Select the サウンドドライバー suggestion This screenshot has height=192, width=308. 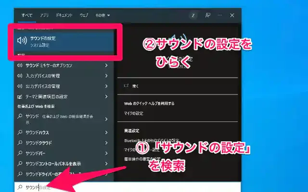64,174
